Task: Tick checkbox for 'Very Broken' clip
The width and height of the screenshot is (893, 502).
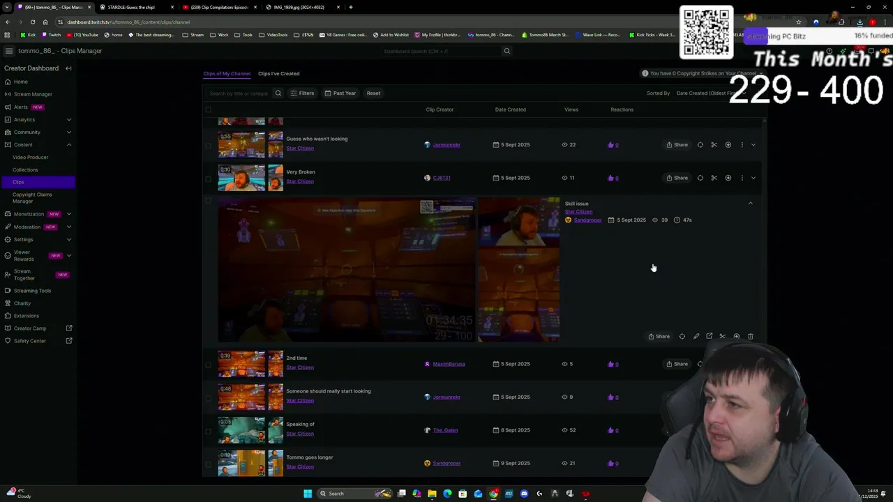Action: tap(208, 178)
